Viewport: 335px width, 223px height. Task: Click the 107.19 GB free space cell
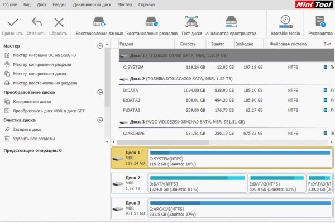click(x=253, y=67)
